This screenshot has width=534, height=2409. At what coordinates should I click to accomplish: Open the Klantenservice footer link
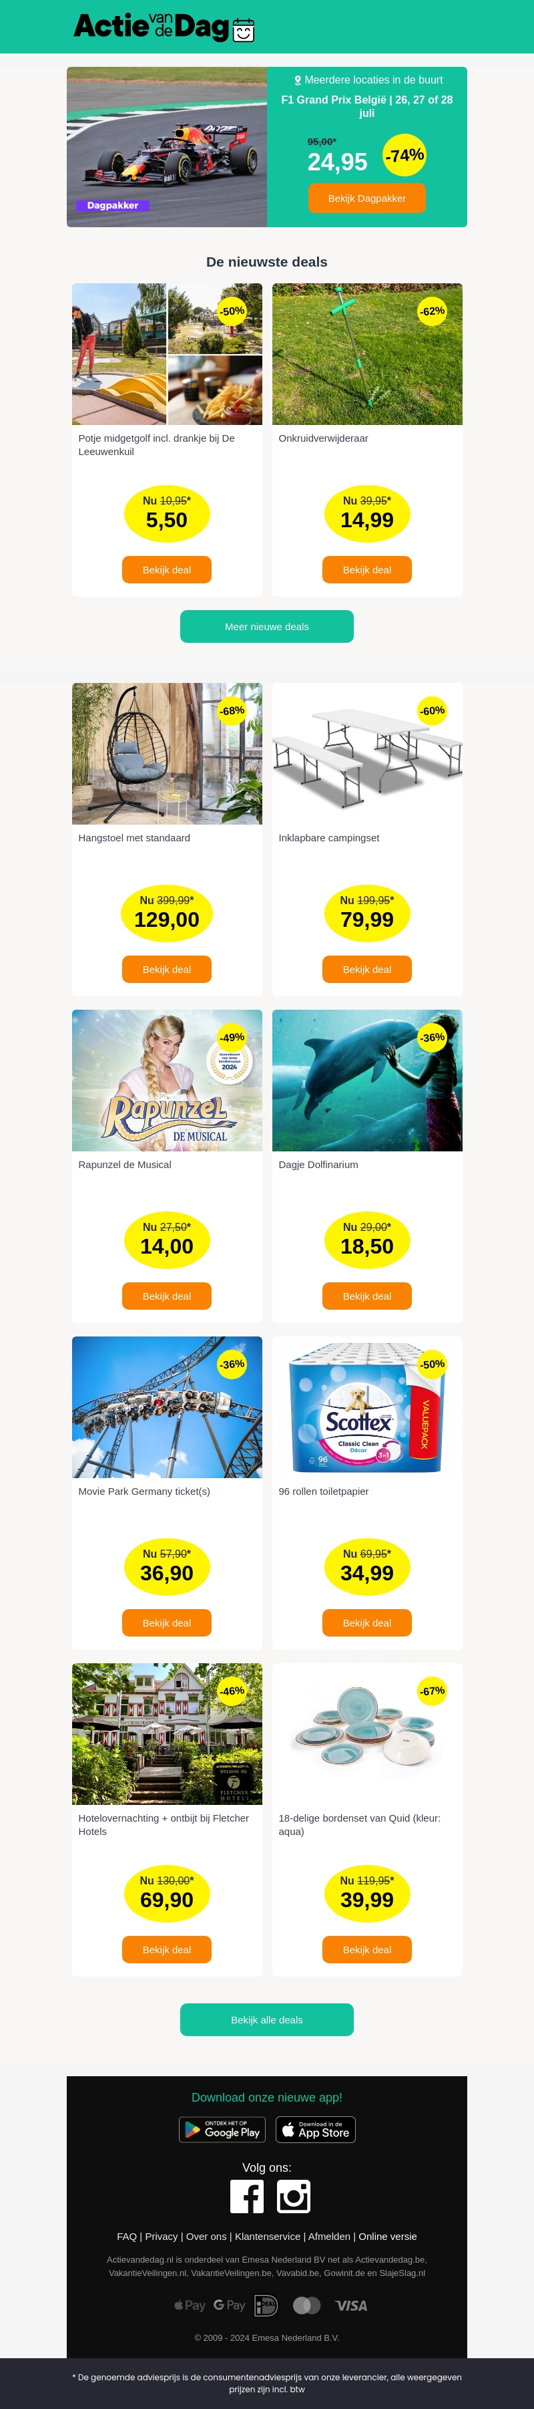[x=268, y=2237]
